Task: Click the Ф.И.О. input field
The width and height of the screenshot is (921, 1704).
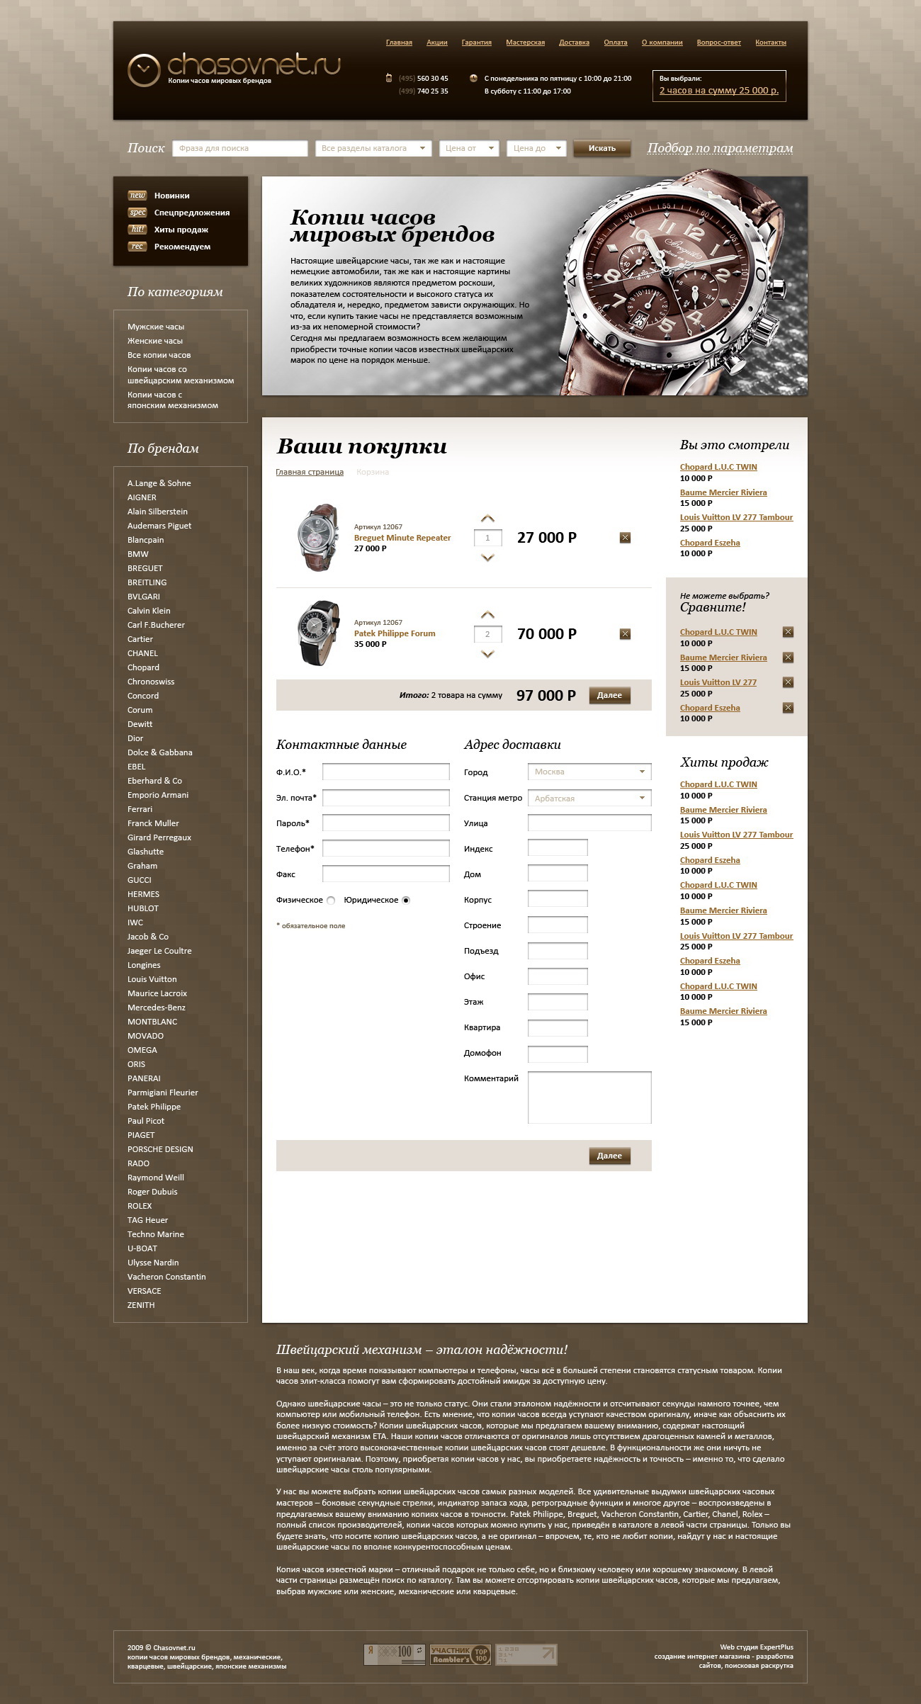Action: [385, 772]
